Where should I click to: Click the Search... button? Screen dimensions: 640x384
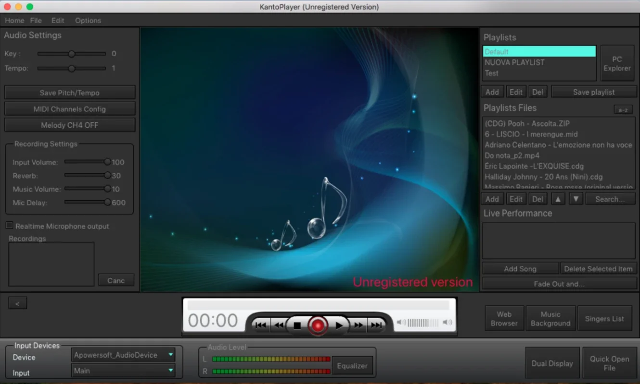[x=610, y=199]
